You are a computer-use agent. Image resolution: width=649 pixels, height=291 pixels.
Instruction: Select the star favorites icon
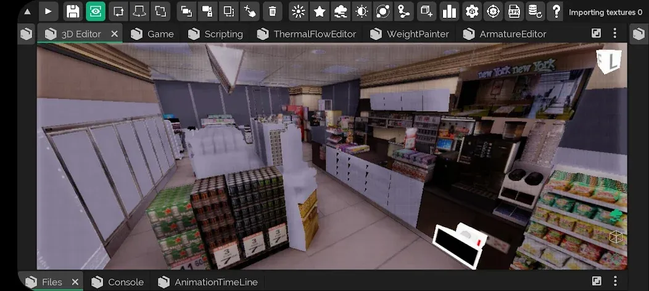[x=320, y=11]
